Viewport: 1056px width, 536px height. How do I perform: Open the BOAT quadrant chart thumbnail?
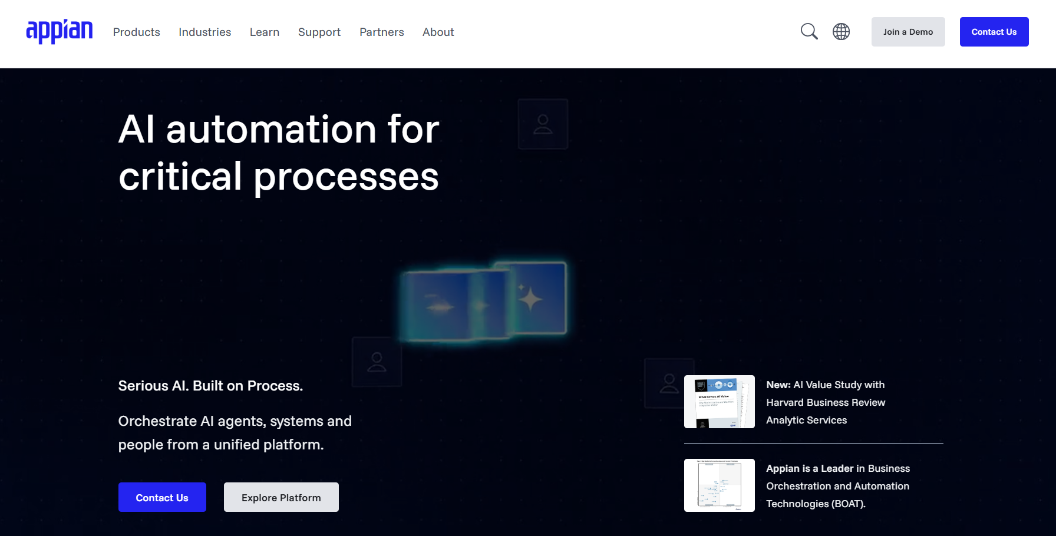click(x=720, y=485)
